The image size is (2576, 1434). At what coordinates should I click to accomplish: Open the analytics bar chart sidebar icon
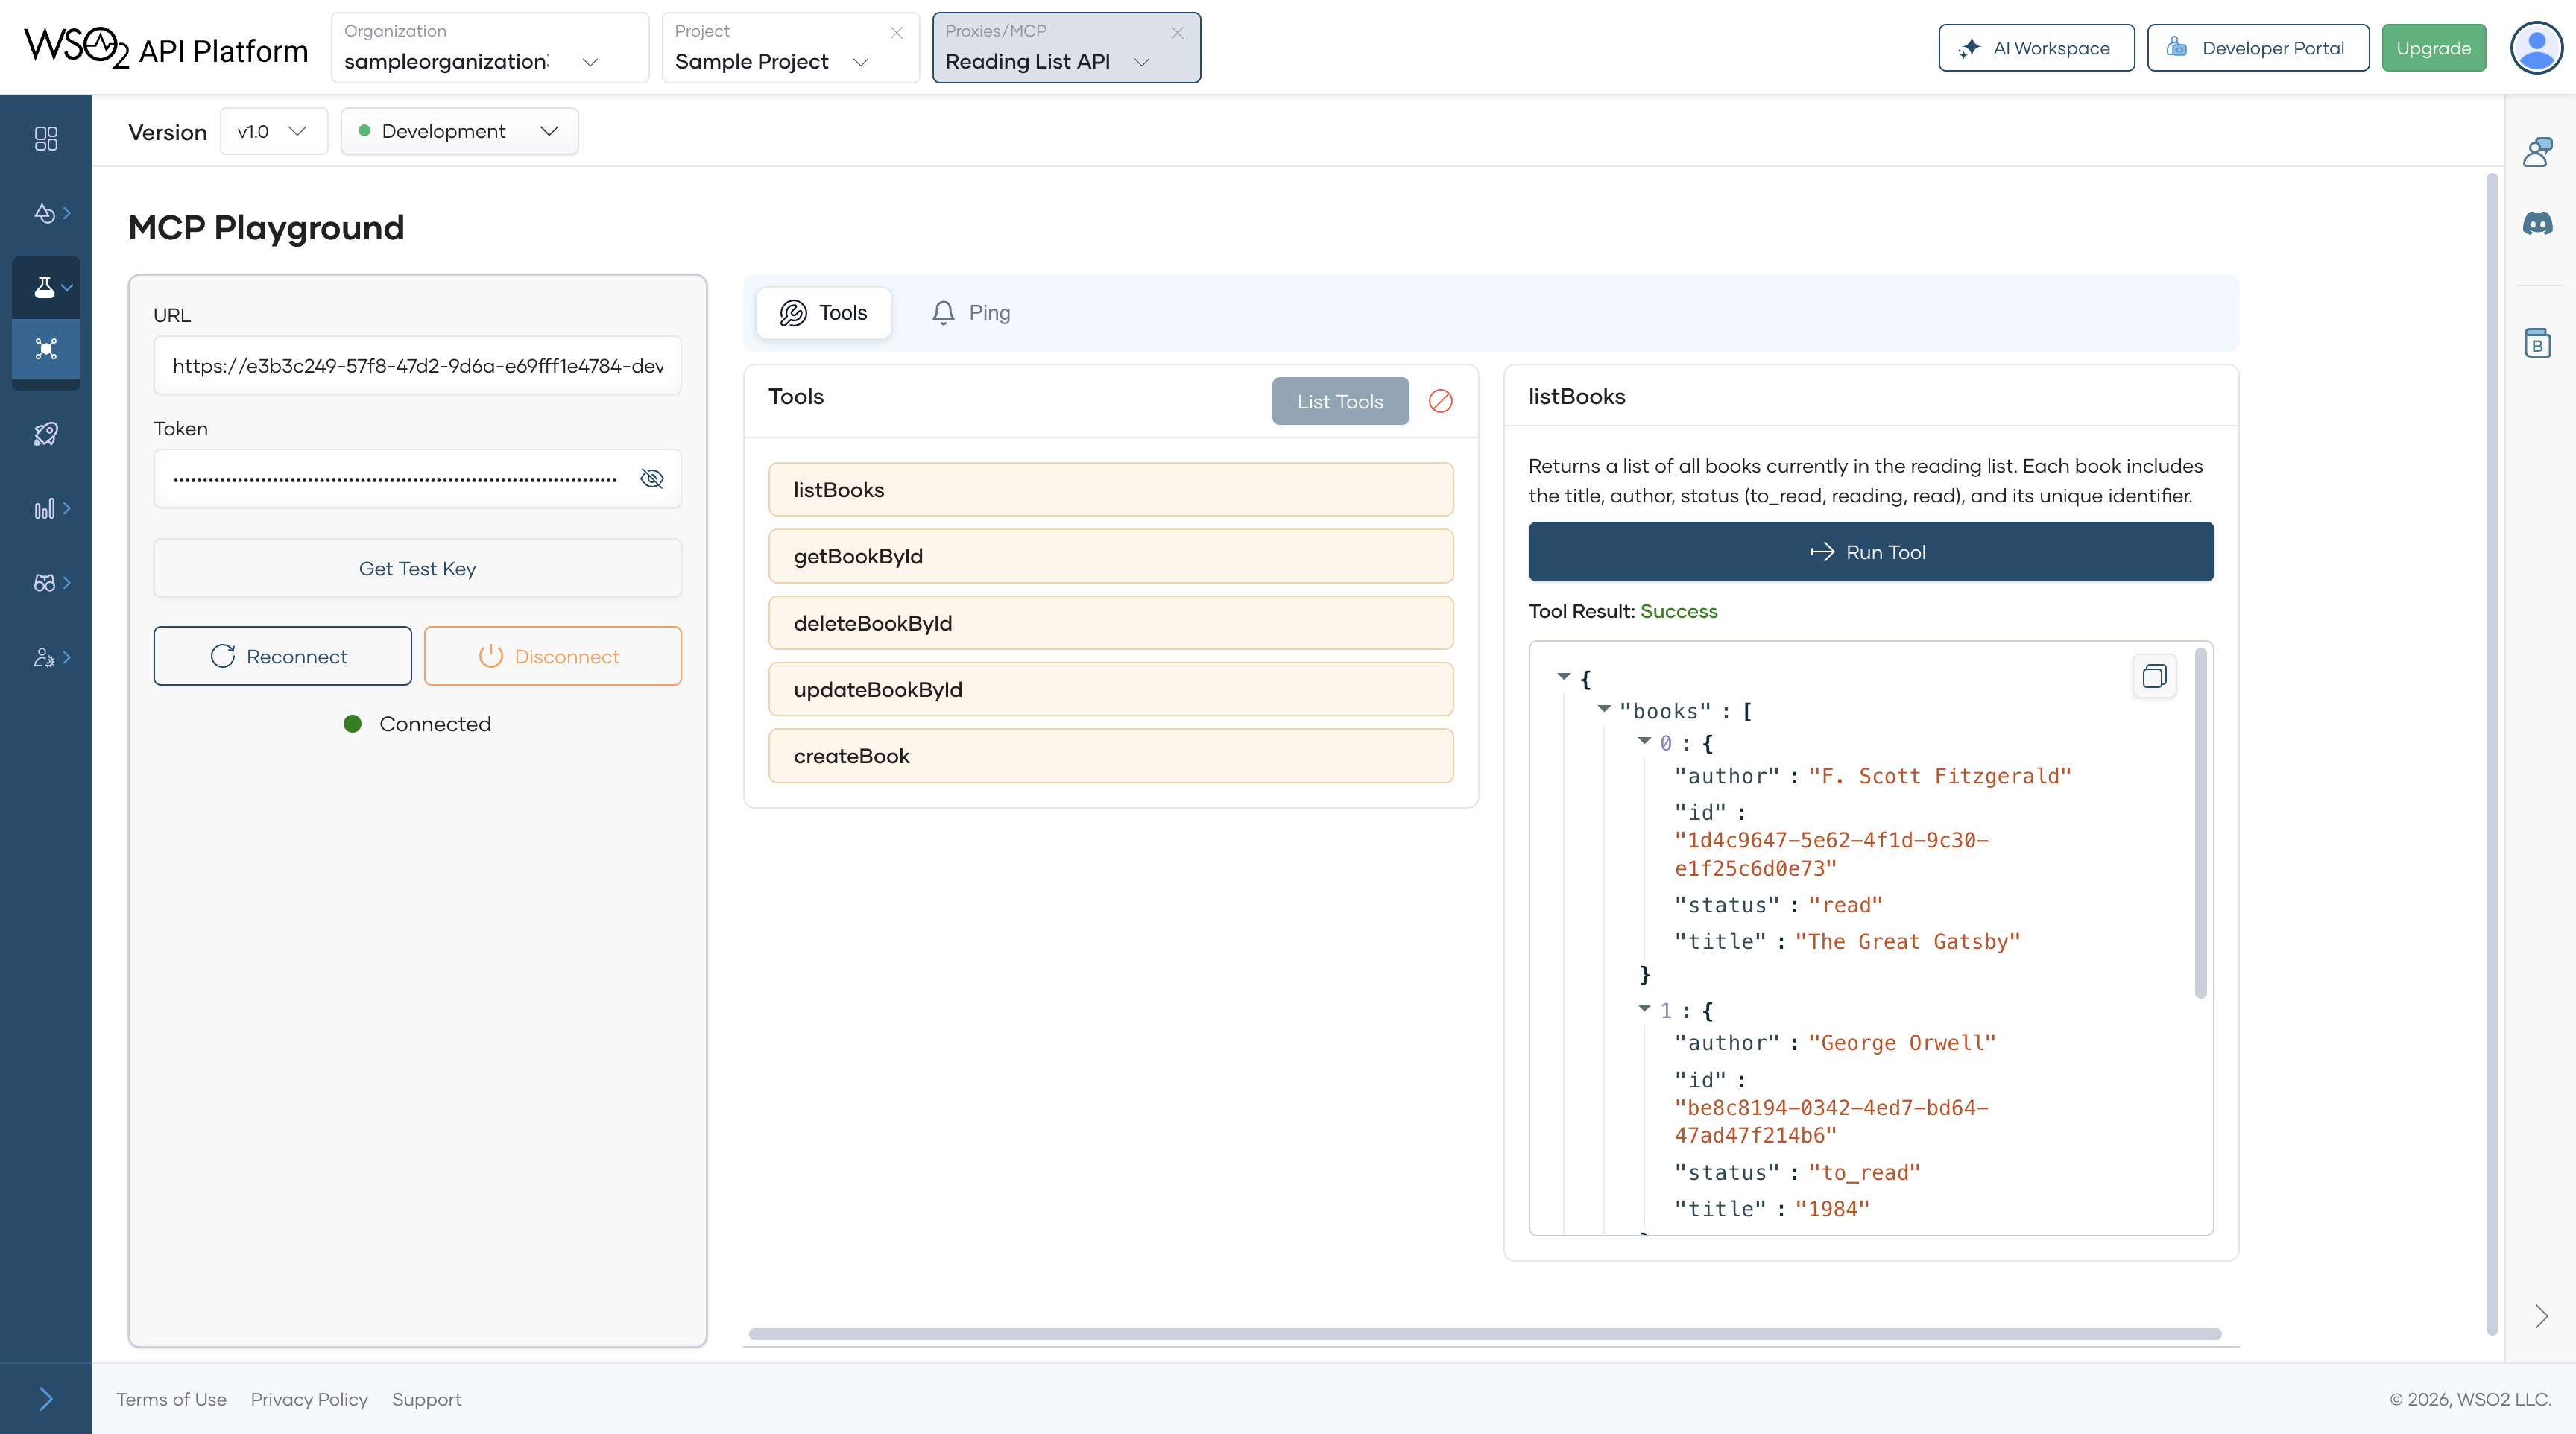(44, 509)
